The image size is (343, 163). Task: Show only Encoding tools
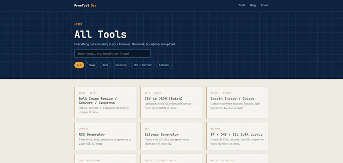tap(121, 65)
